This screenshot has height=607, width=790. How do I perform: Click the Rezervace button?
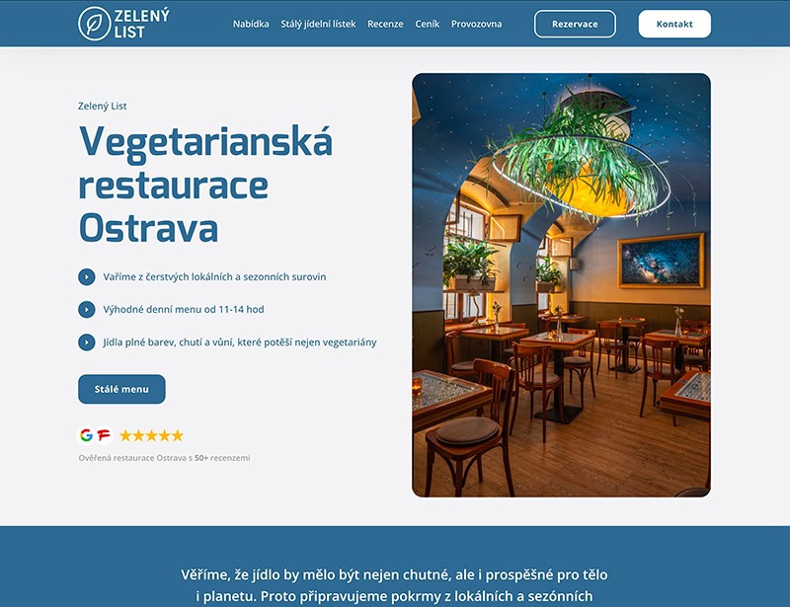pyautogui.click(x=575, y=24)
